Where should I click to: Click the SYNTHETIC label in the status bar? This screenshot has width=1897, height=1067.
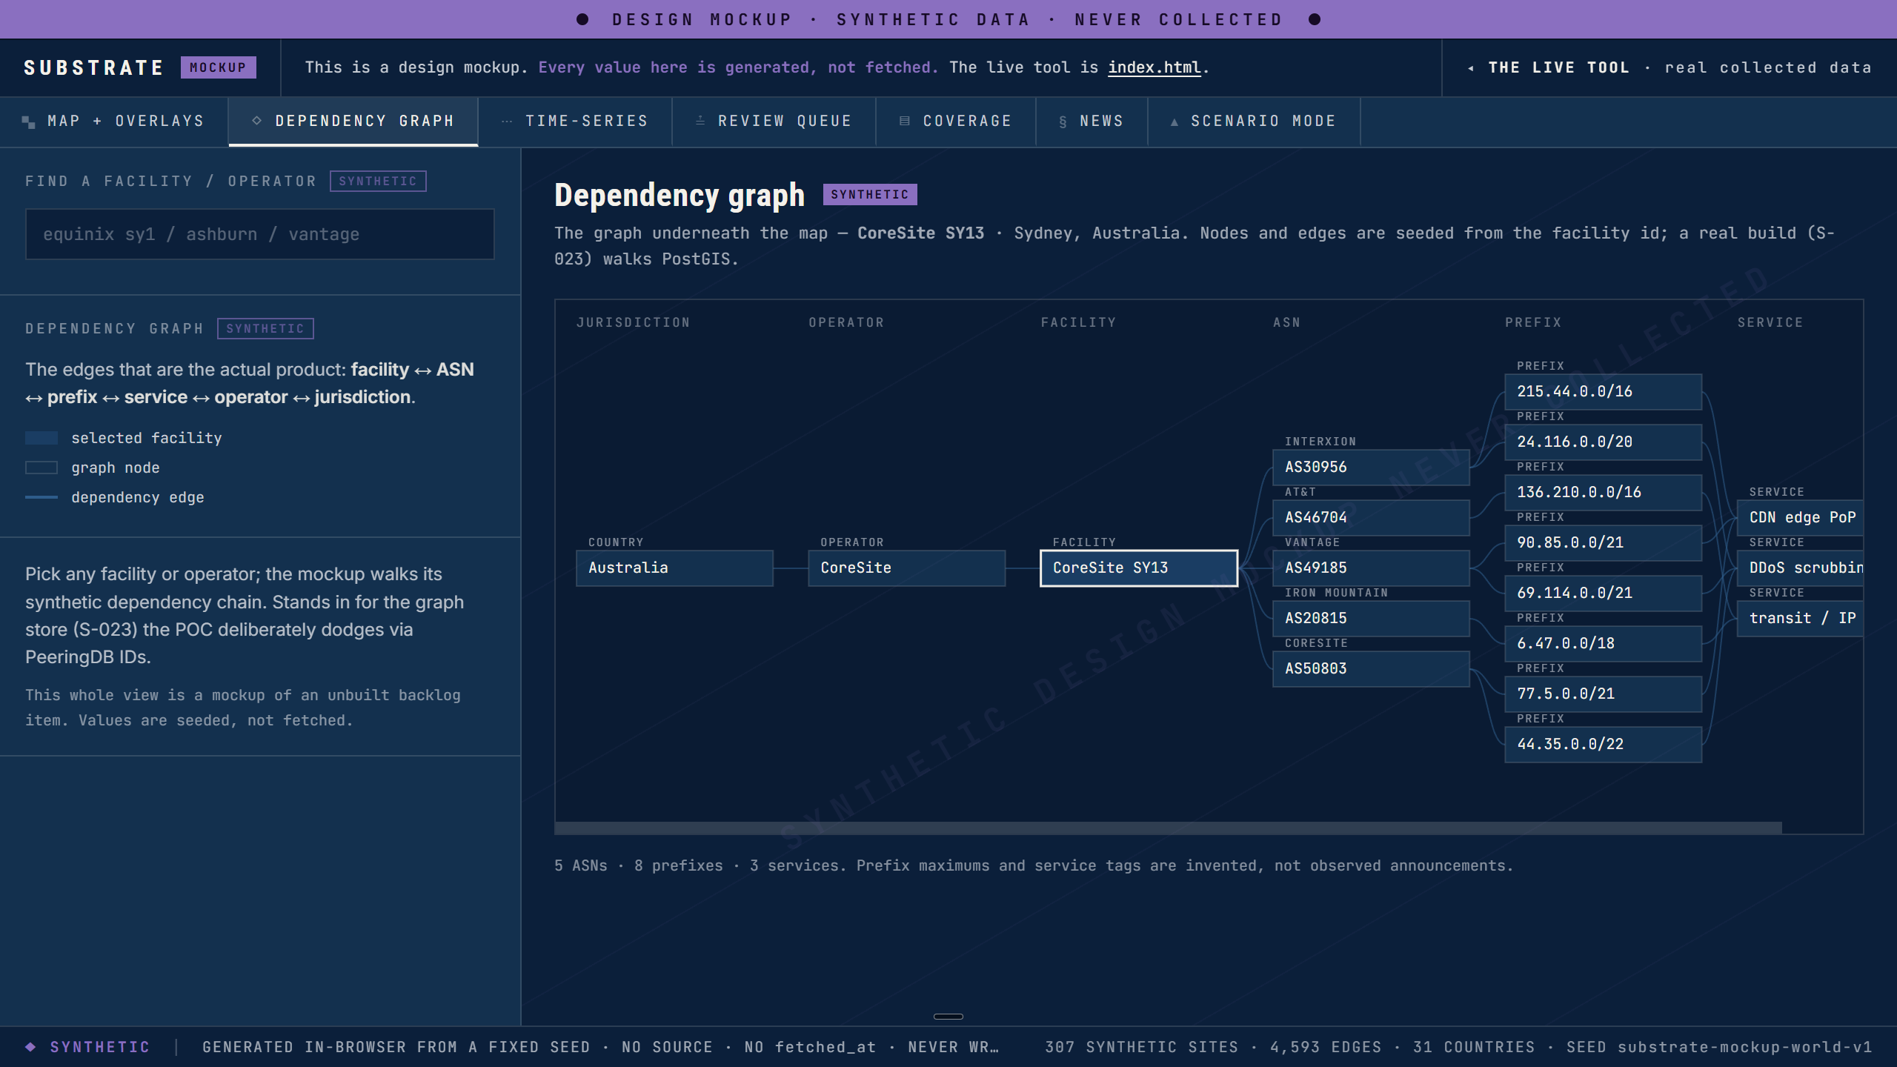100,1047
